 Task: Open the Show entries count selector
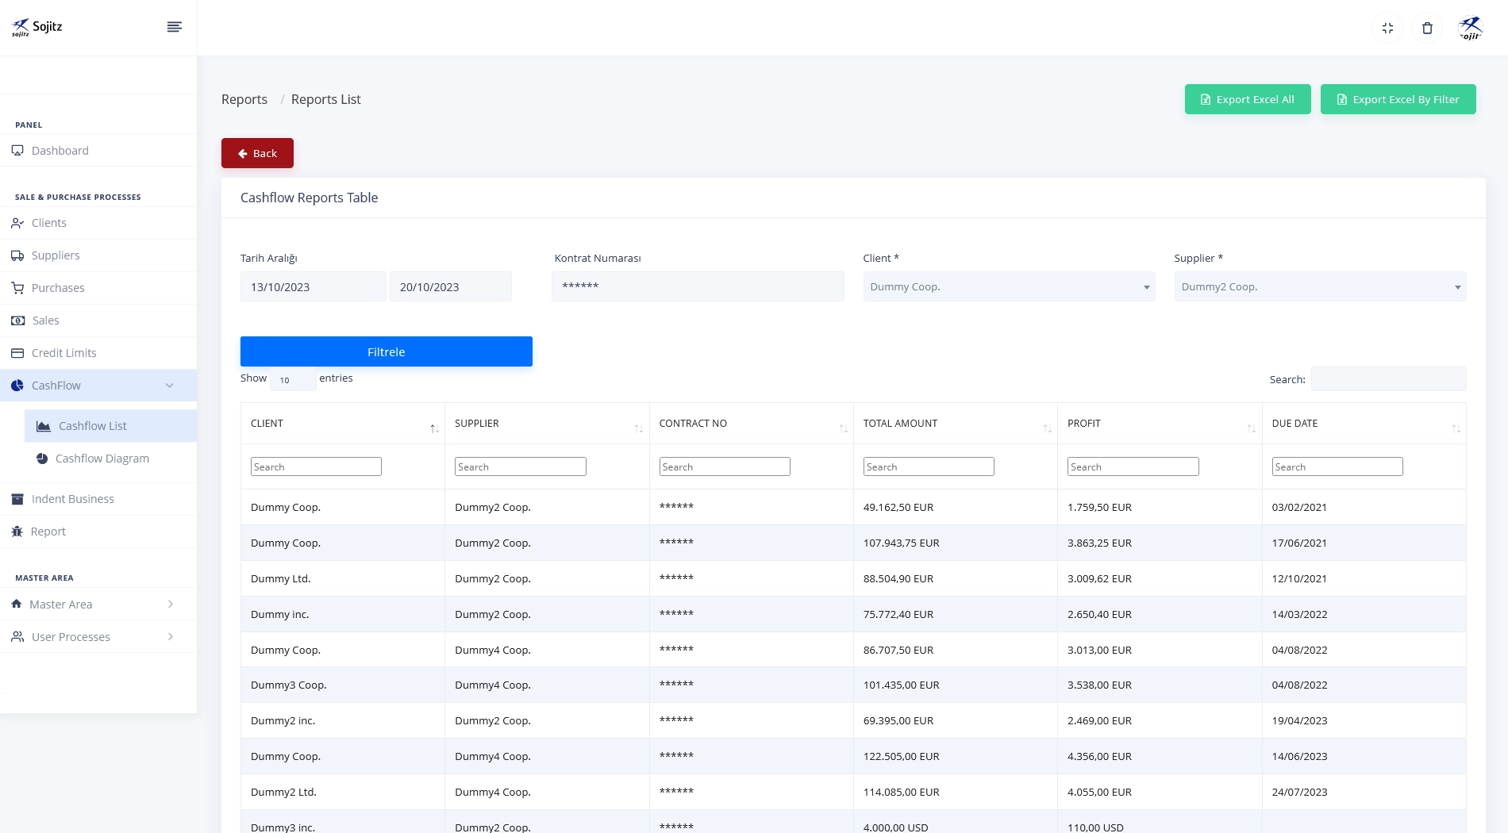(x=293, y=379)
